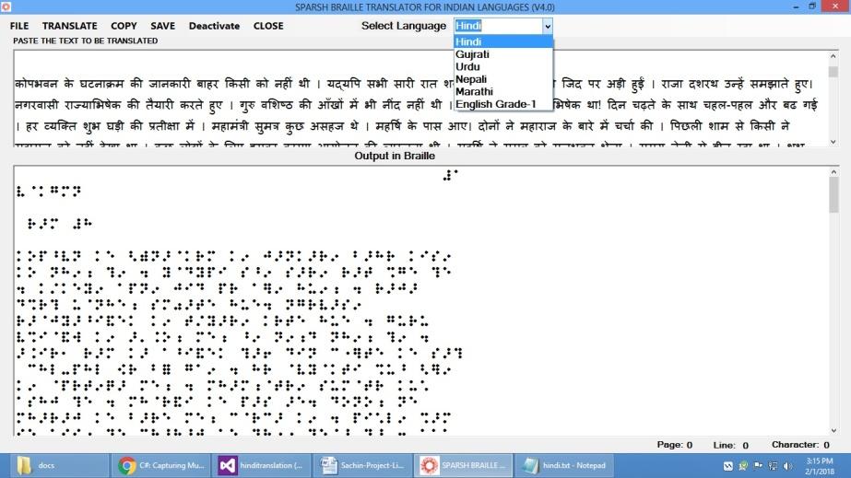Screen dimensions: 851x478
Task: Pick English Grade-1 from the language list
Action: pyautogui.click(x=503, y=104)
